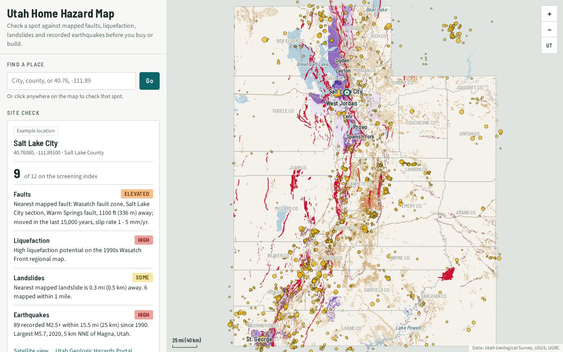
Task: Click the screening index score 9
Action: click(17, 174)
